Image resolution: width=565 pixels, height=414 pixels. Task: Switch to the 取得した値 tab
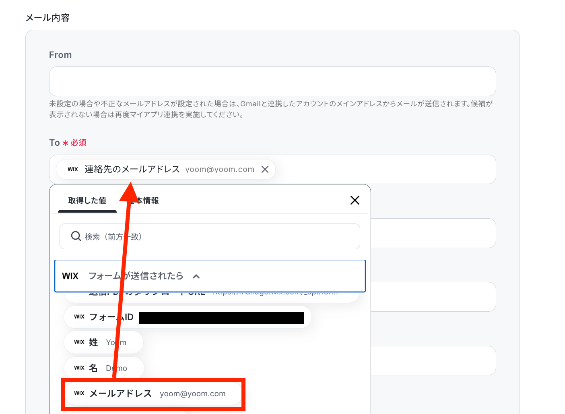[x=87, y=201]
